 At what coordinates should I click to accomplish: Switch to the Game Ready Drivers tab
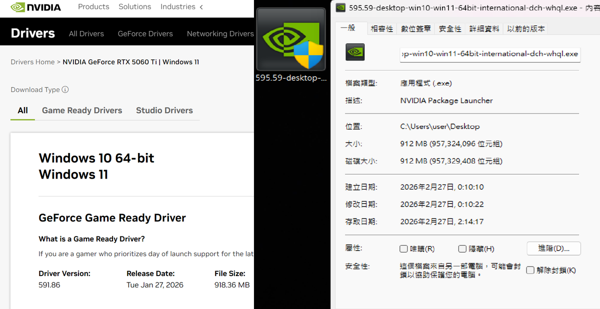(x=82, y=110)
